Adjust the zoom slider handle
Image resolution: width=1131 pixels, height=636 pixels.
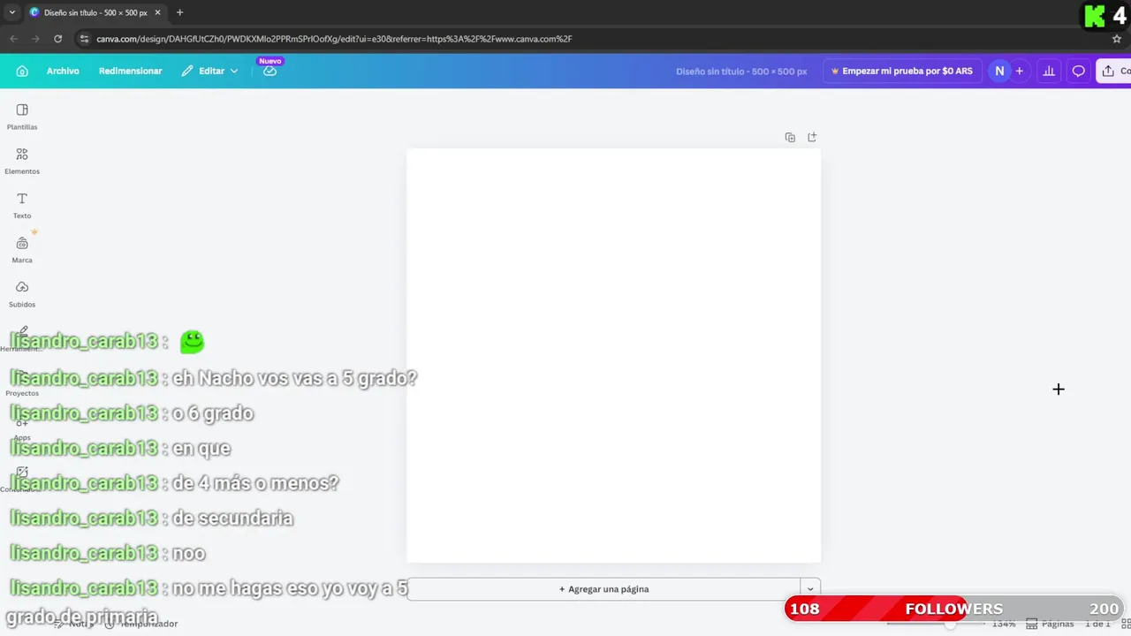tap(949, 624)
